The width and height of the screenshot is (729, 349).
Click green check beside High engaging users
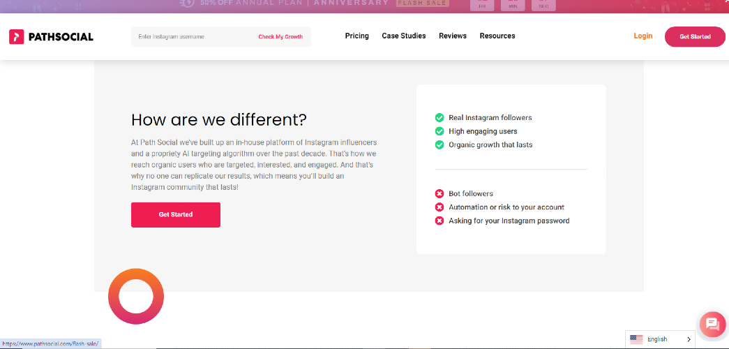point(439,131)
